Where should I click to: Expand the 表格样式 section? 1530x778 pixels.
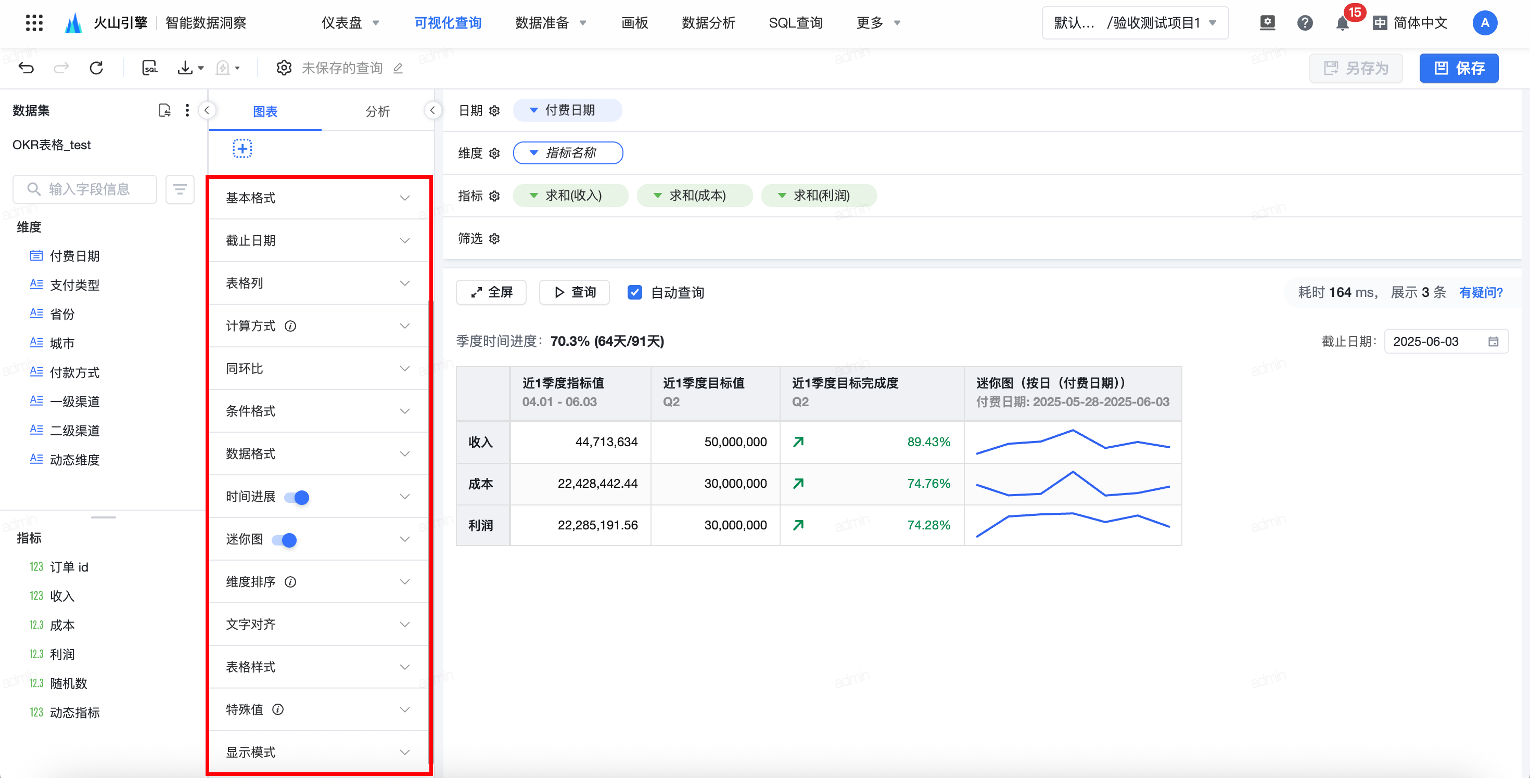(318, 667)
